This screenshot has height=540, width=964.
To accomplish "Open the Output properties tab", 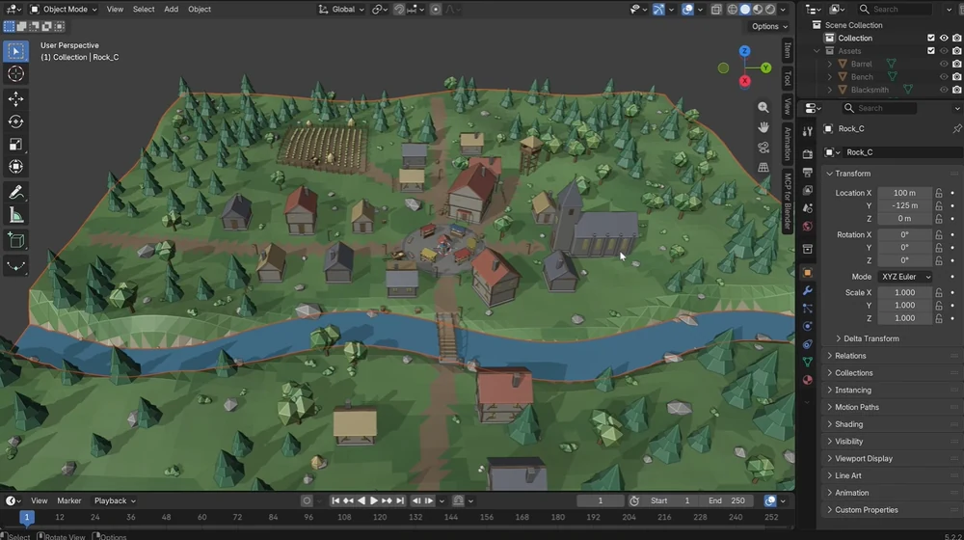I will (x=807, y=173).
